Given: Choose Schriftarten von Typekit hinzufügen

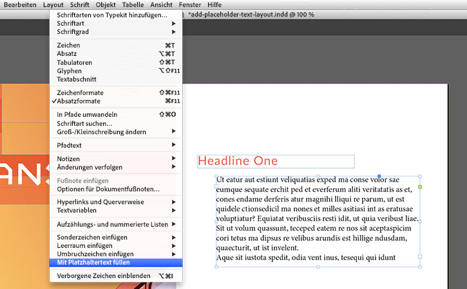Looking at the screenshot, I should tap(116, 15).
